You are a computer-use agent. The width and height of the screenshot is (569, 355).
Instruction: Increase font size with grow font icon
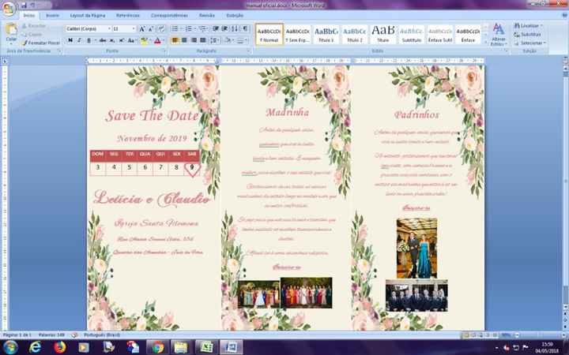142,28
